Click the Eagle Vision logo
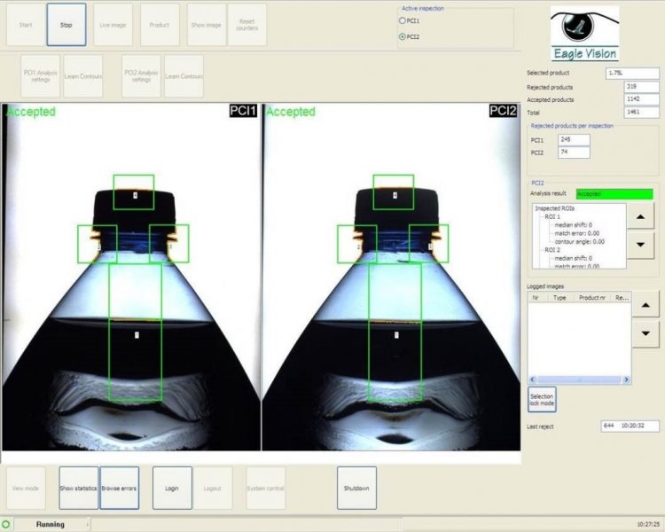The image size is (665, 532). (584, 34)
